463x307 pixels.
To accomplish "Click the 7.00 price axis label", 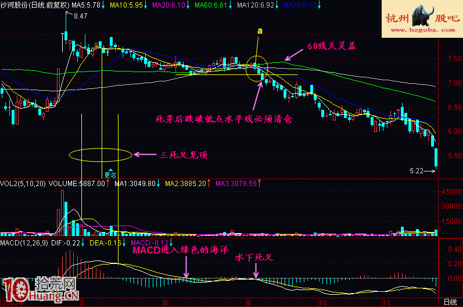I will [x=454, y=83].
